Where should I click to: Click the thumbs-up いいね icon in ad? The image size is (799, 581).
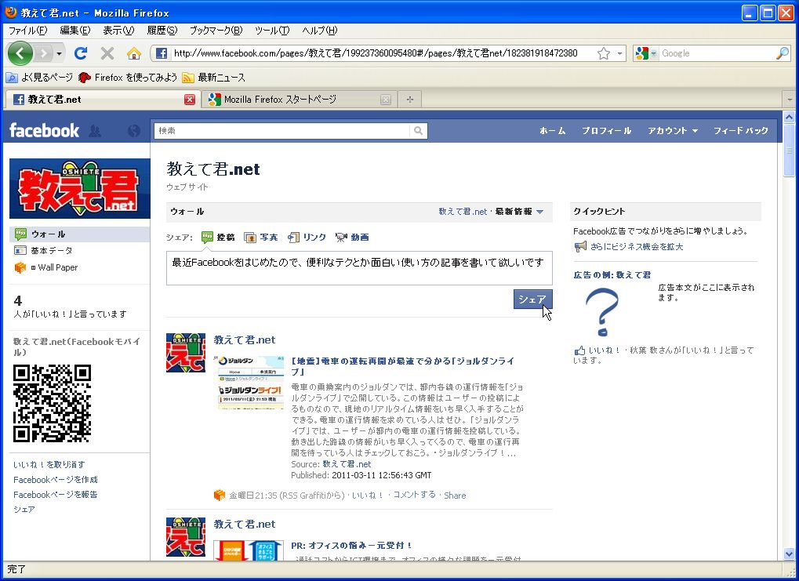point(579,350)
